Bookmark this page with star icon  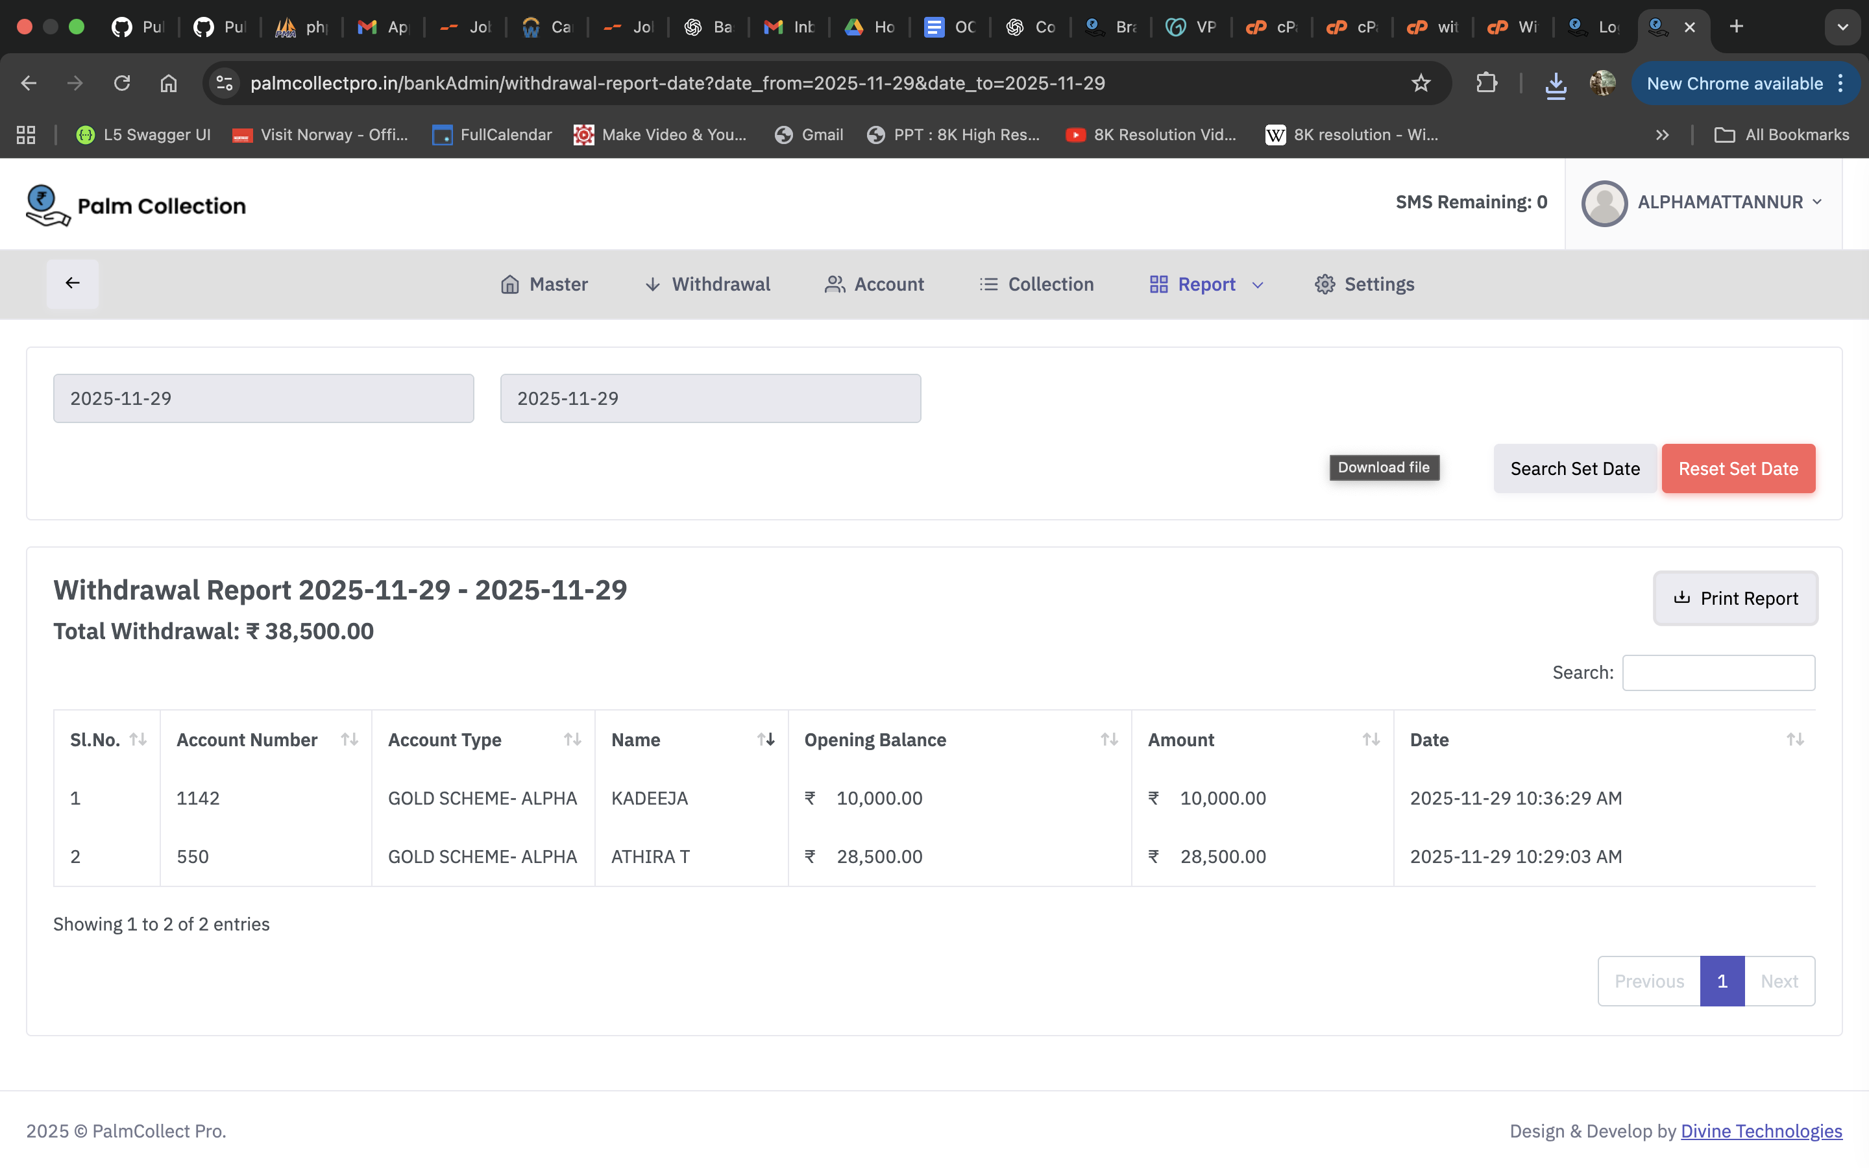click(x=1421, y=84)
